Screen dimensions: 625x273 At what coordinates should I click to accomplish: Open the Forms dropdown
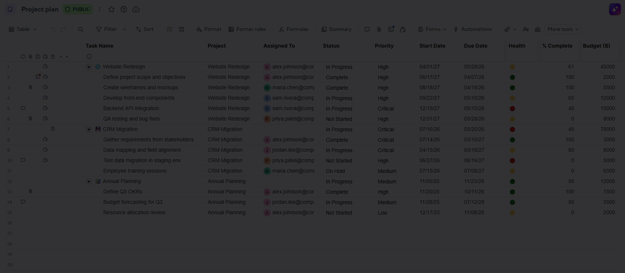[x=432, y=29]
